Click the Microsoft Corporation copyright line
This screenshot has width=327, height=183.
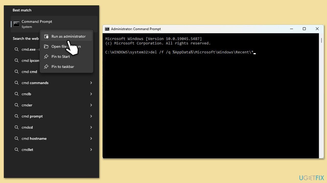(158, 43)
